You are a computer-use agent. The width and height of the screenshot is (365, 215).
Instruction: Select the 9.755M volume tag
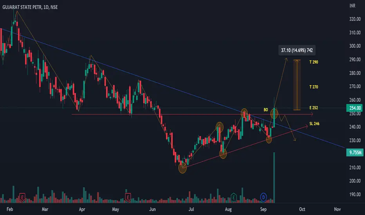[x=355, y=152]
